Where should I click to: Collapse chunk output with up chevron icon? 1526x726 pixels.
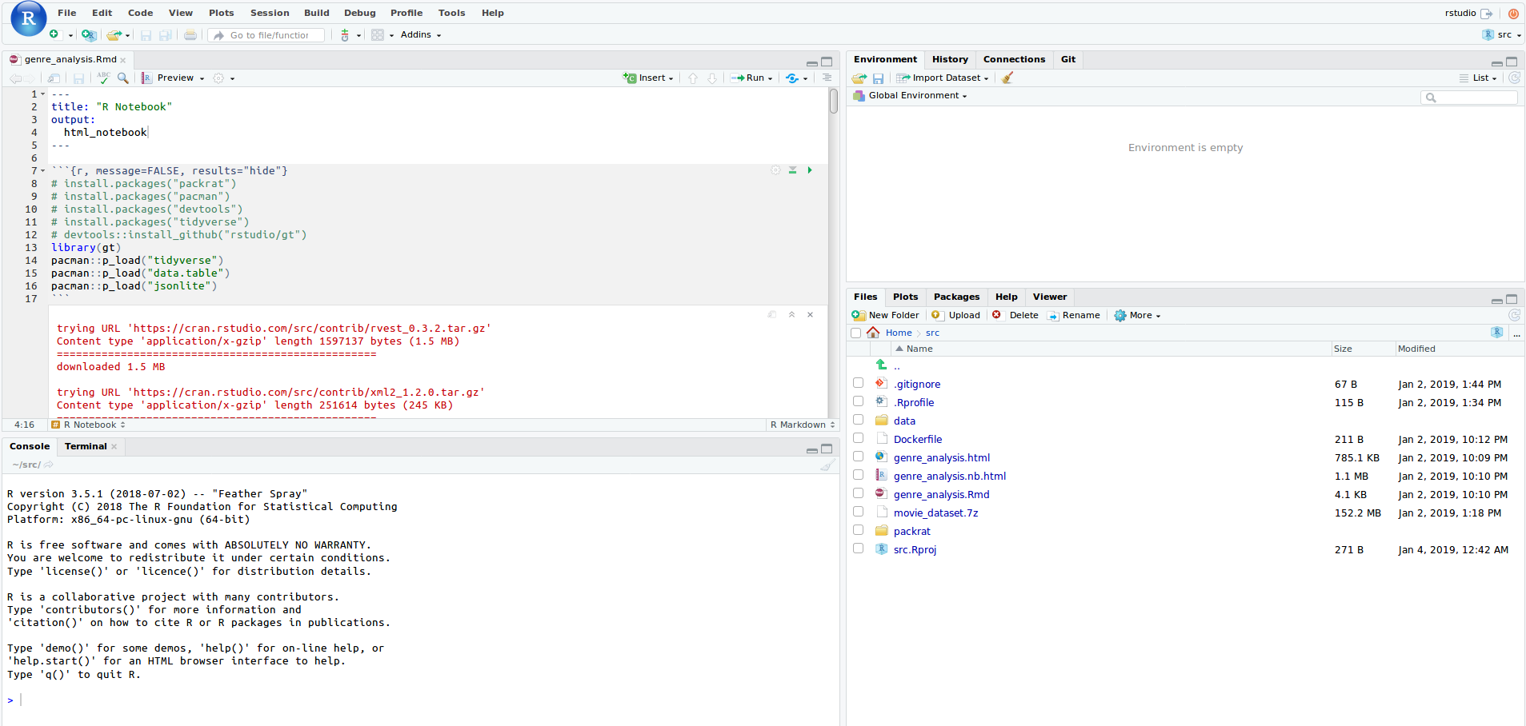click(x=791, y=314)
